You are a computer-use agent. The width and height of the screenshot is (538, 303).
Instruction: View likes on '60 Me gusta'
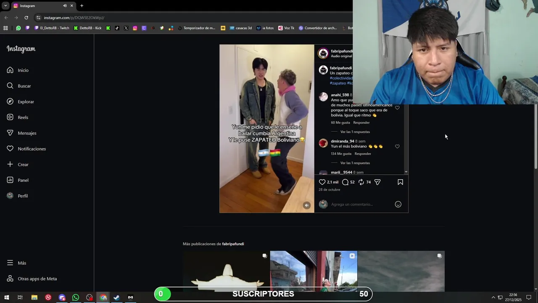pyautogui.click(x=340, y=122)
